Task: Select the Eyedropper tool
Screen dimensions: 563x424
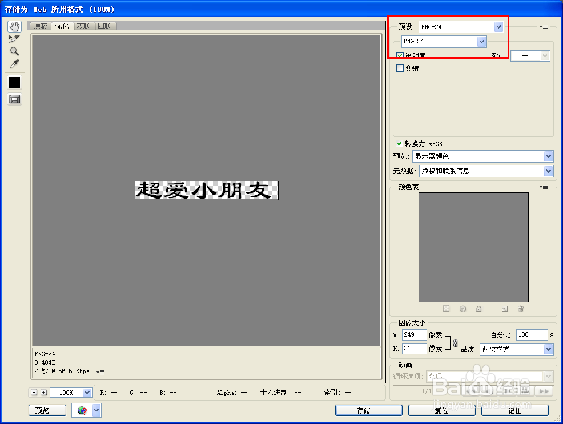Action: click(14, 63)
